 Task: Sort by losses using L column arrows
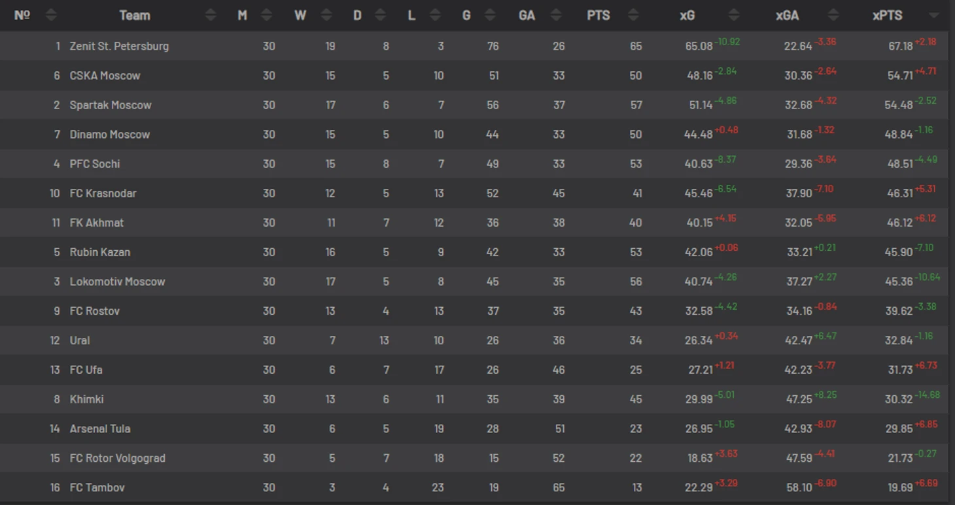[x=435, y=15]
